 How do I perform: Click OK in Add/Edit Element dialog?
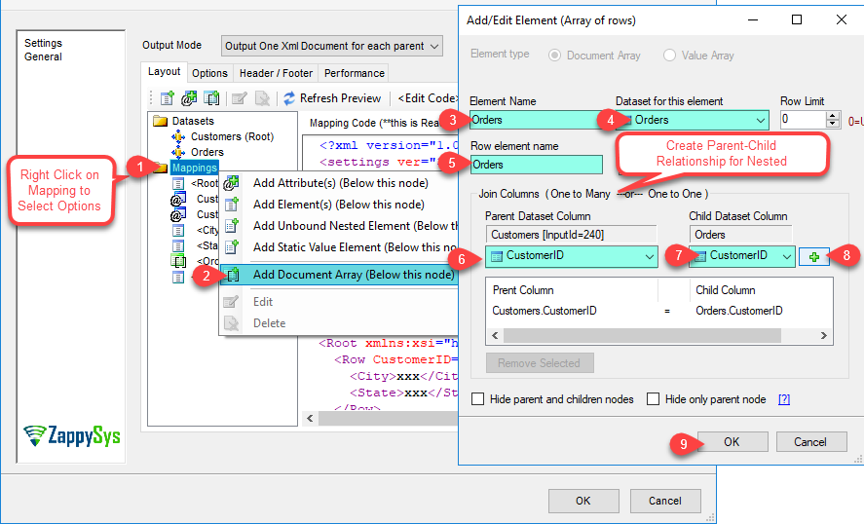(732, 442)
